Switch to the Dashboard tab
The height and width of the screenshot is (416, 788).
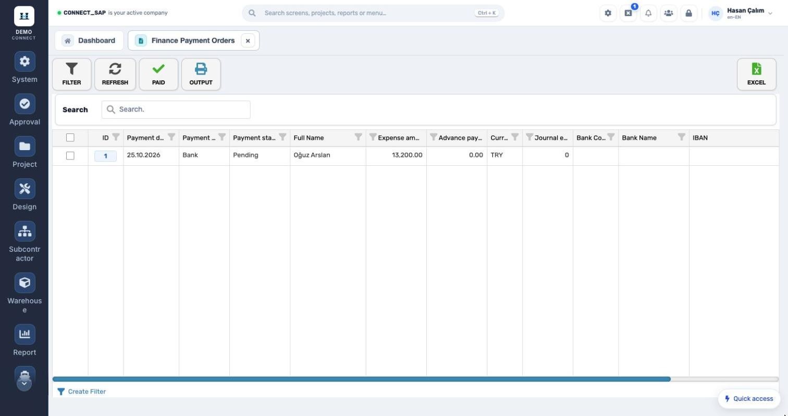89,41
